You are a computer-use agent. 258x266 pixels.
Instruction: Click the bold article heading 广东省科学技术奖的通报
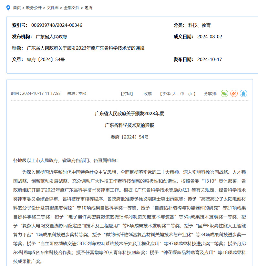tap(129, 125)
